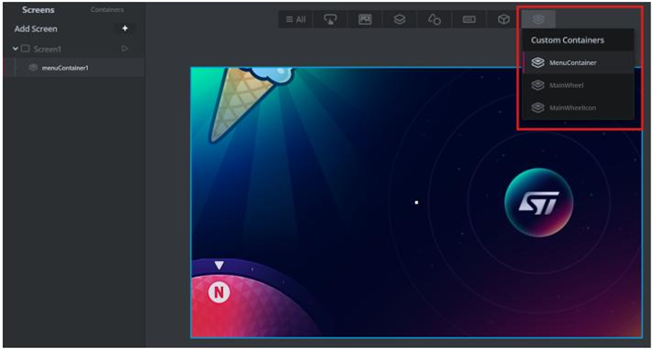Screen dimensions: 654x350
Task: Open the Buttons widget category icon
Action: 330,20
